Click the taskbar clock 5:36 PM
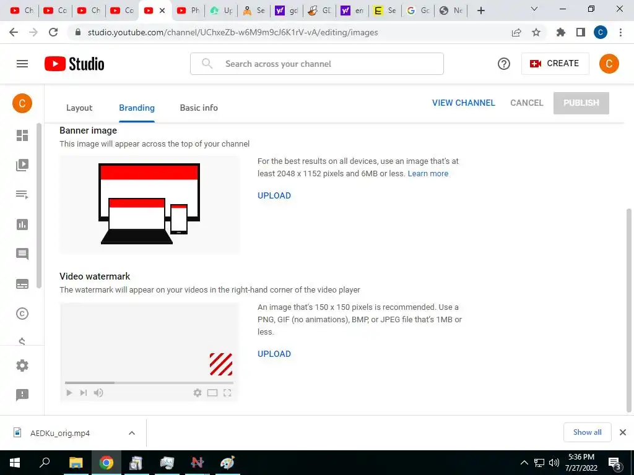This screenshot has width=634, height=475. [581, 457]
